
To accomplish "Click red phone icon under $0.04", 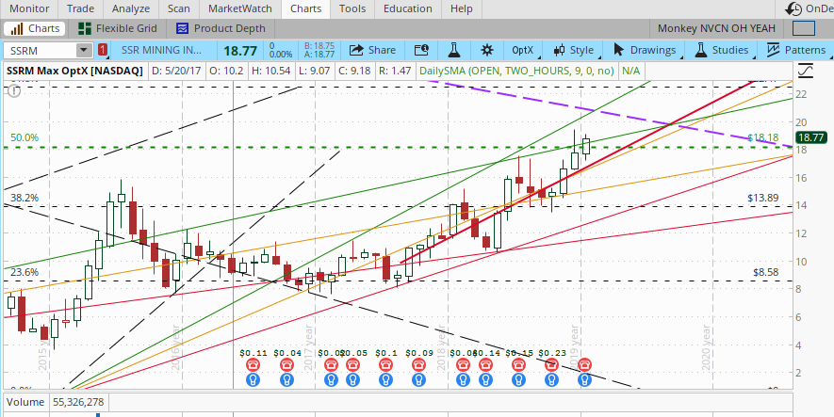I will 286,364.
